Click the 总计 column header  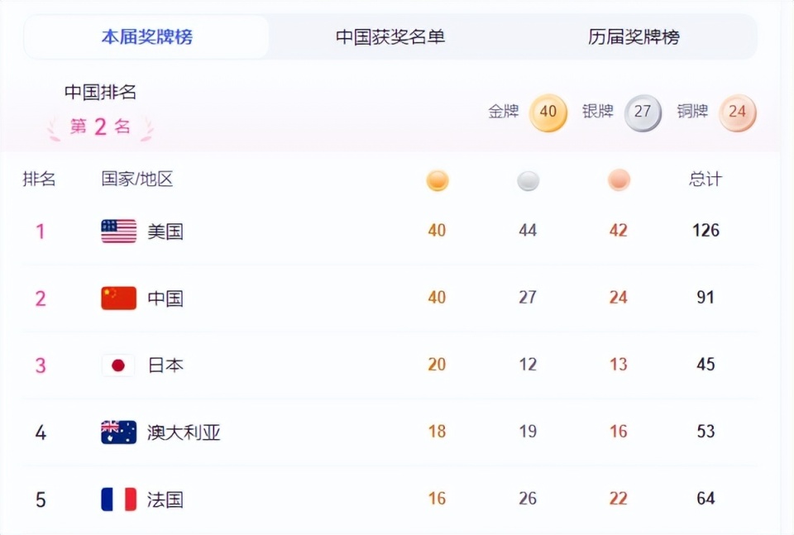[x=704, y=179]
